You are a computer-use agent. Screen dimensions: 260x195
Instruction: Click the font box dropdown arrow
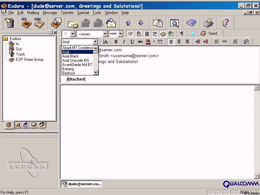tap(96, 42)
